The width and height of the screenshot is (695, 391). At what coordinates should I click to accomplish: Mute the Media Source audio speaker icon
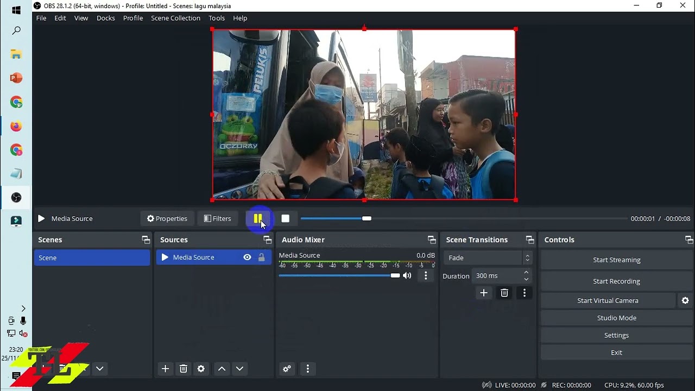coord(407,275)
